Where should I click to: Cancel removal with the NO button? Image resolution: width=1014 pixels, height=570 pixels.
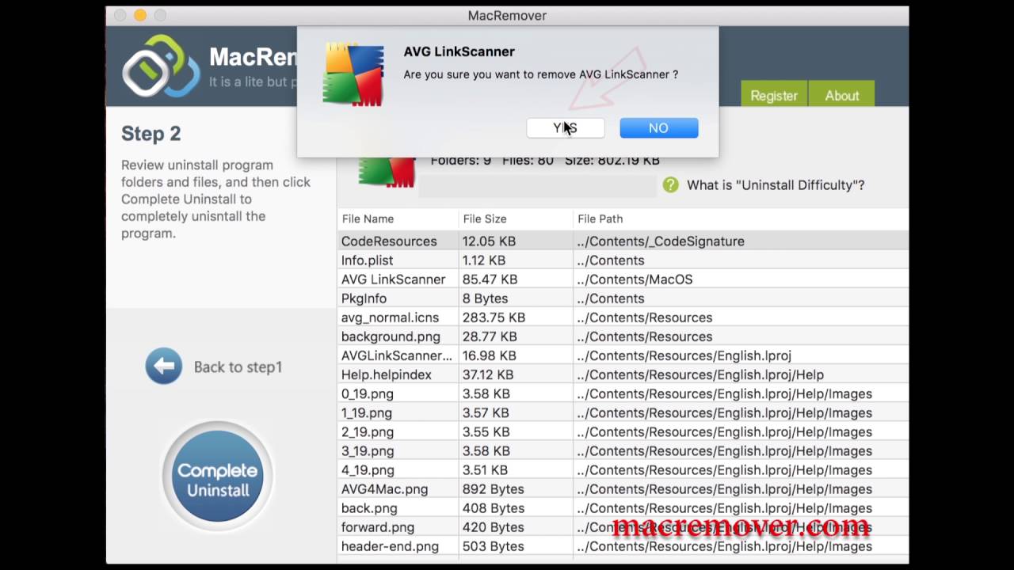[659, 128]
